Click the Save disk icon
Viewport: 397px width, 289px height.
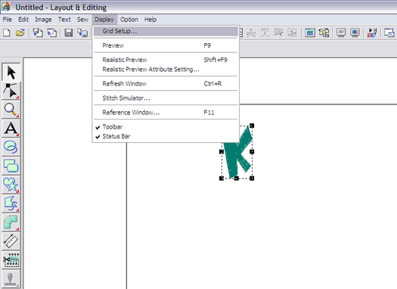point(68,33)
